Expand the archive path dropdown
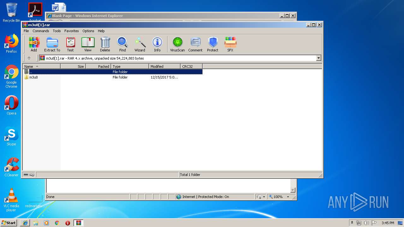The width and height of the screenshot is (404, 227). click(318, 58)
